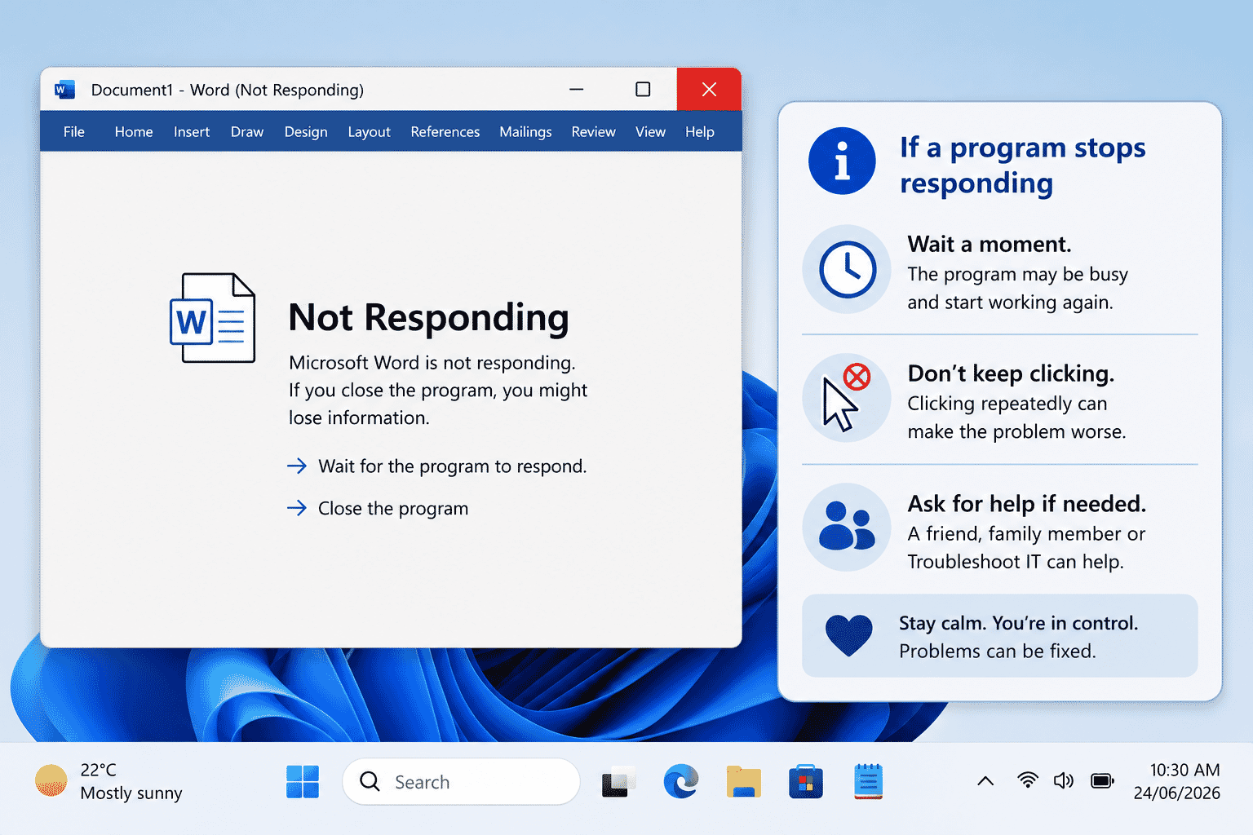
Task: Switch to the Insert tab
Action: (192, 132)
